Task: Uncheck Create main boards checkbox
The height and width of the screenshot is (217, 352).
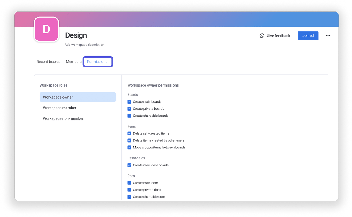Action: click(129, 102)
